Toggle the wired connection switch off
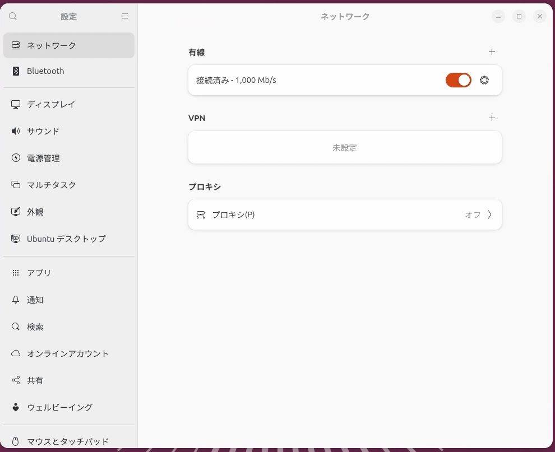Image resolution: width=555 pixels, height=452 pixels. pyautogui.click(x=459, y=80)
